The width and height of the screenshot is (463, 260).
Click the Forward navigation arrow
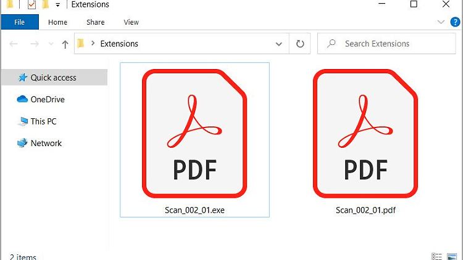[x=35, y=44]
